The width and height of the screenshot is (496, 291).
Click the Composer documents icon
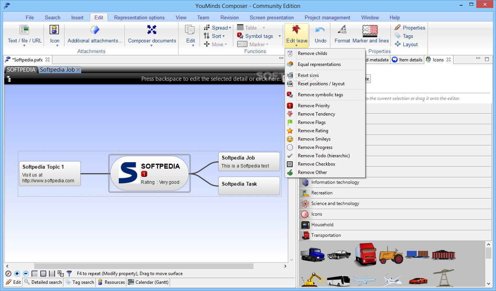[x=152, y=30]
